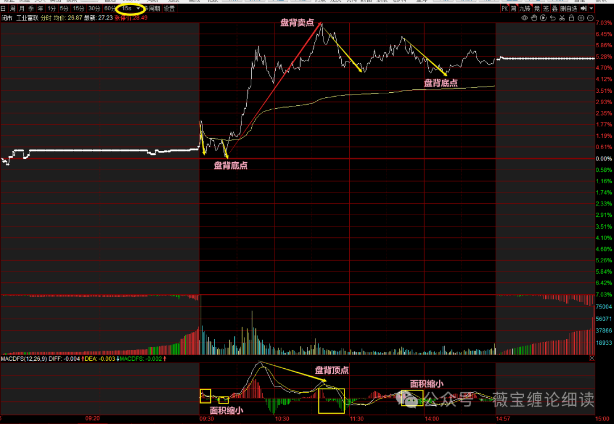The width and height of the screenshot is (614, 424).
Task: Select the 30分 period tab
Action: (94, 8)
